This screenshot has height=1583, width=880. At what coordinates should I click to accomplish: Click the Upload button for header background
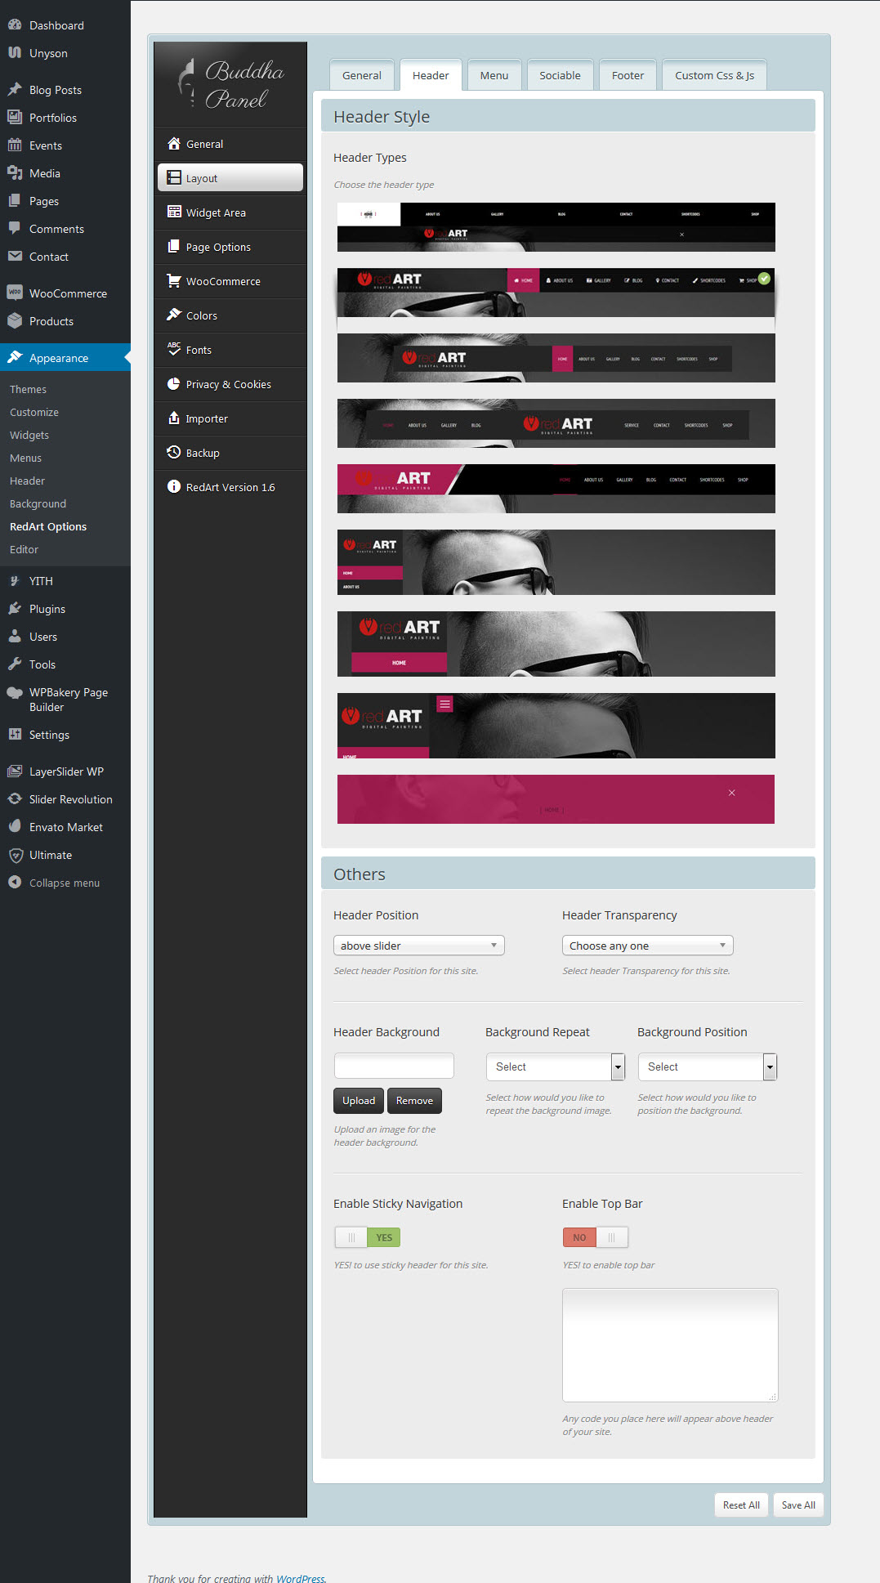(x=359, y=1101)
